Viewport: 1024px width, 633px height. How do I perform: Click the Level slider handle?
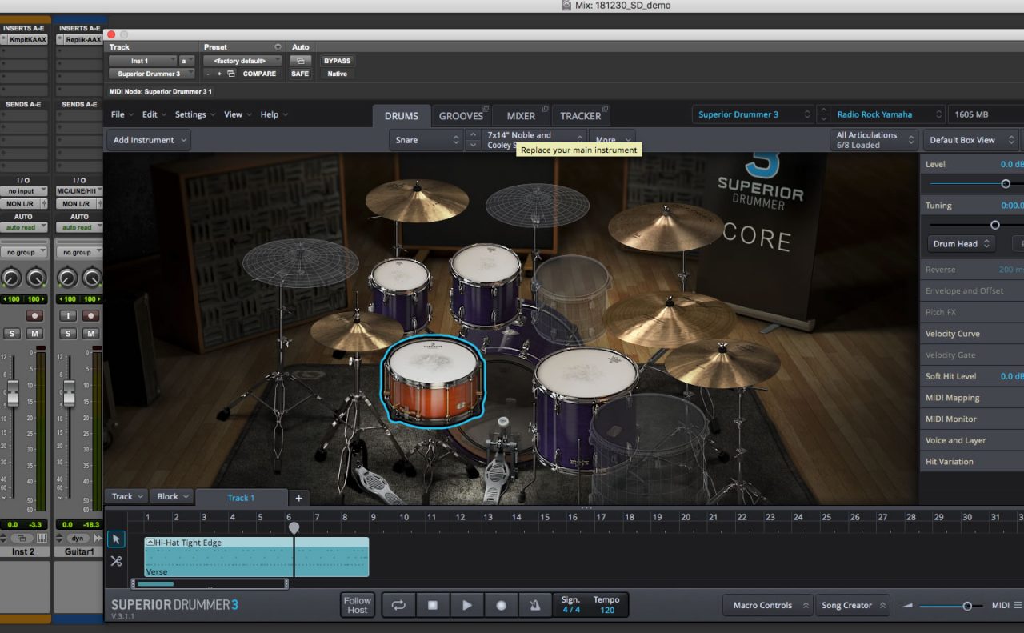point(1006,183)
